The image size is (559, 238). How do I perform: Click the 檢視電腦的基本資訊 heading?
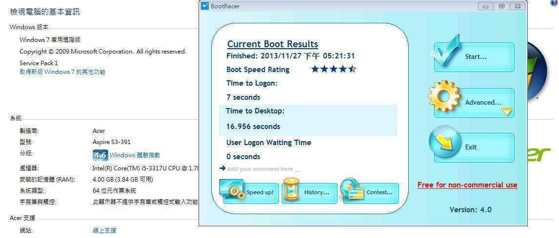pos(45,12)
